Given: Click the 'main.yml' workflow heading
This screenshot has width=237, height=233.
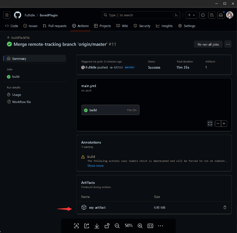Looking at the screenshot, I should click(89, 86).
